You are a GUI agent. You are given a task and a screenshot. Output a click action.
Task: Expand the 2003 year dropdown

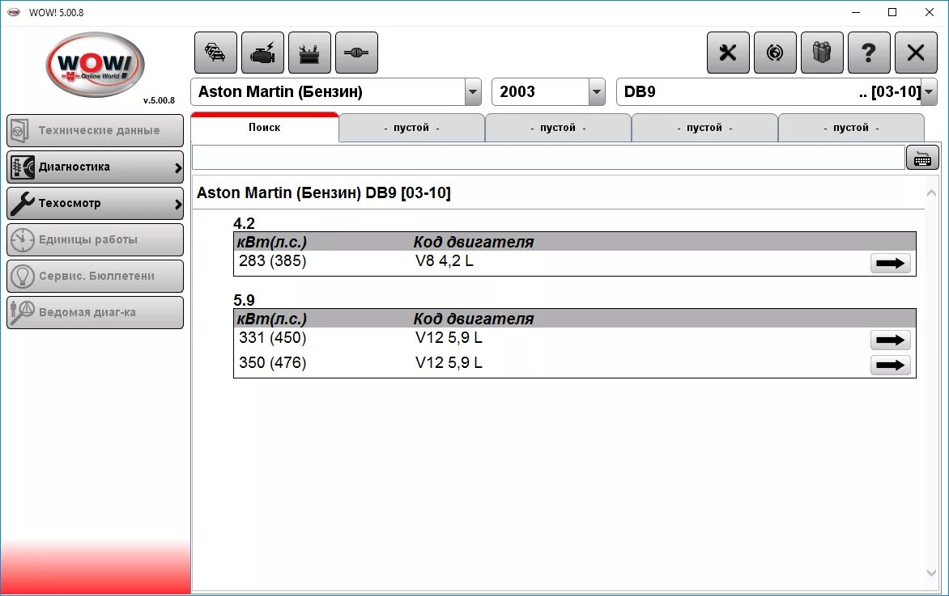[x=597, y=92]
